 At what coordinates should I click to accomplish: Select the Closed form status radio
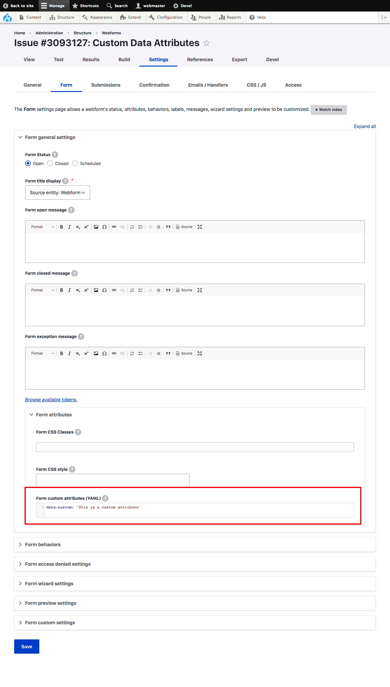click(x=50, y=163)
